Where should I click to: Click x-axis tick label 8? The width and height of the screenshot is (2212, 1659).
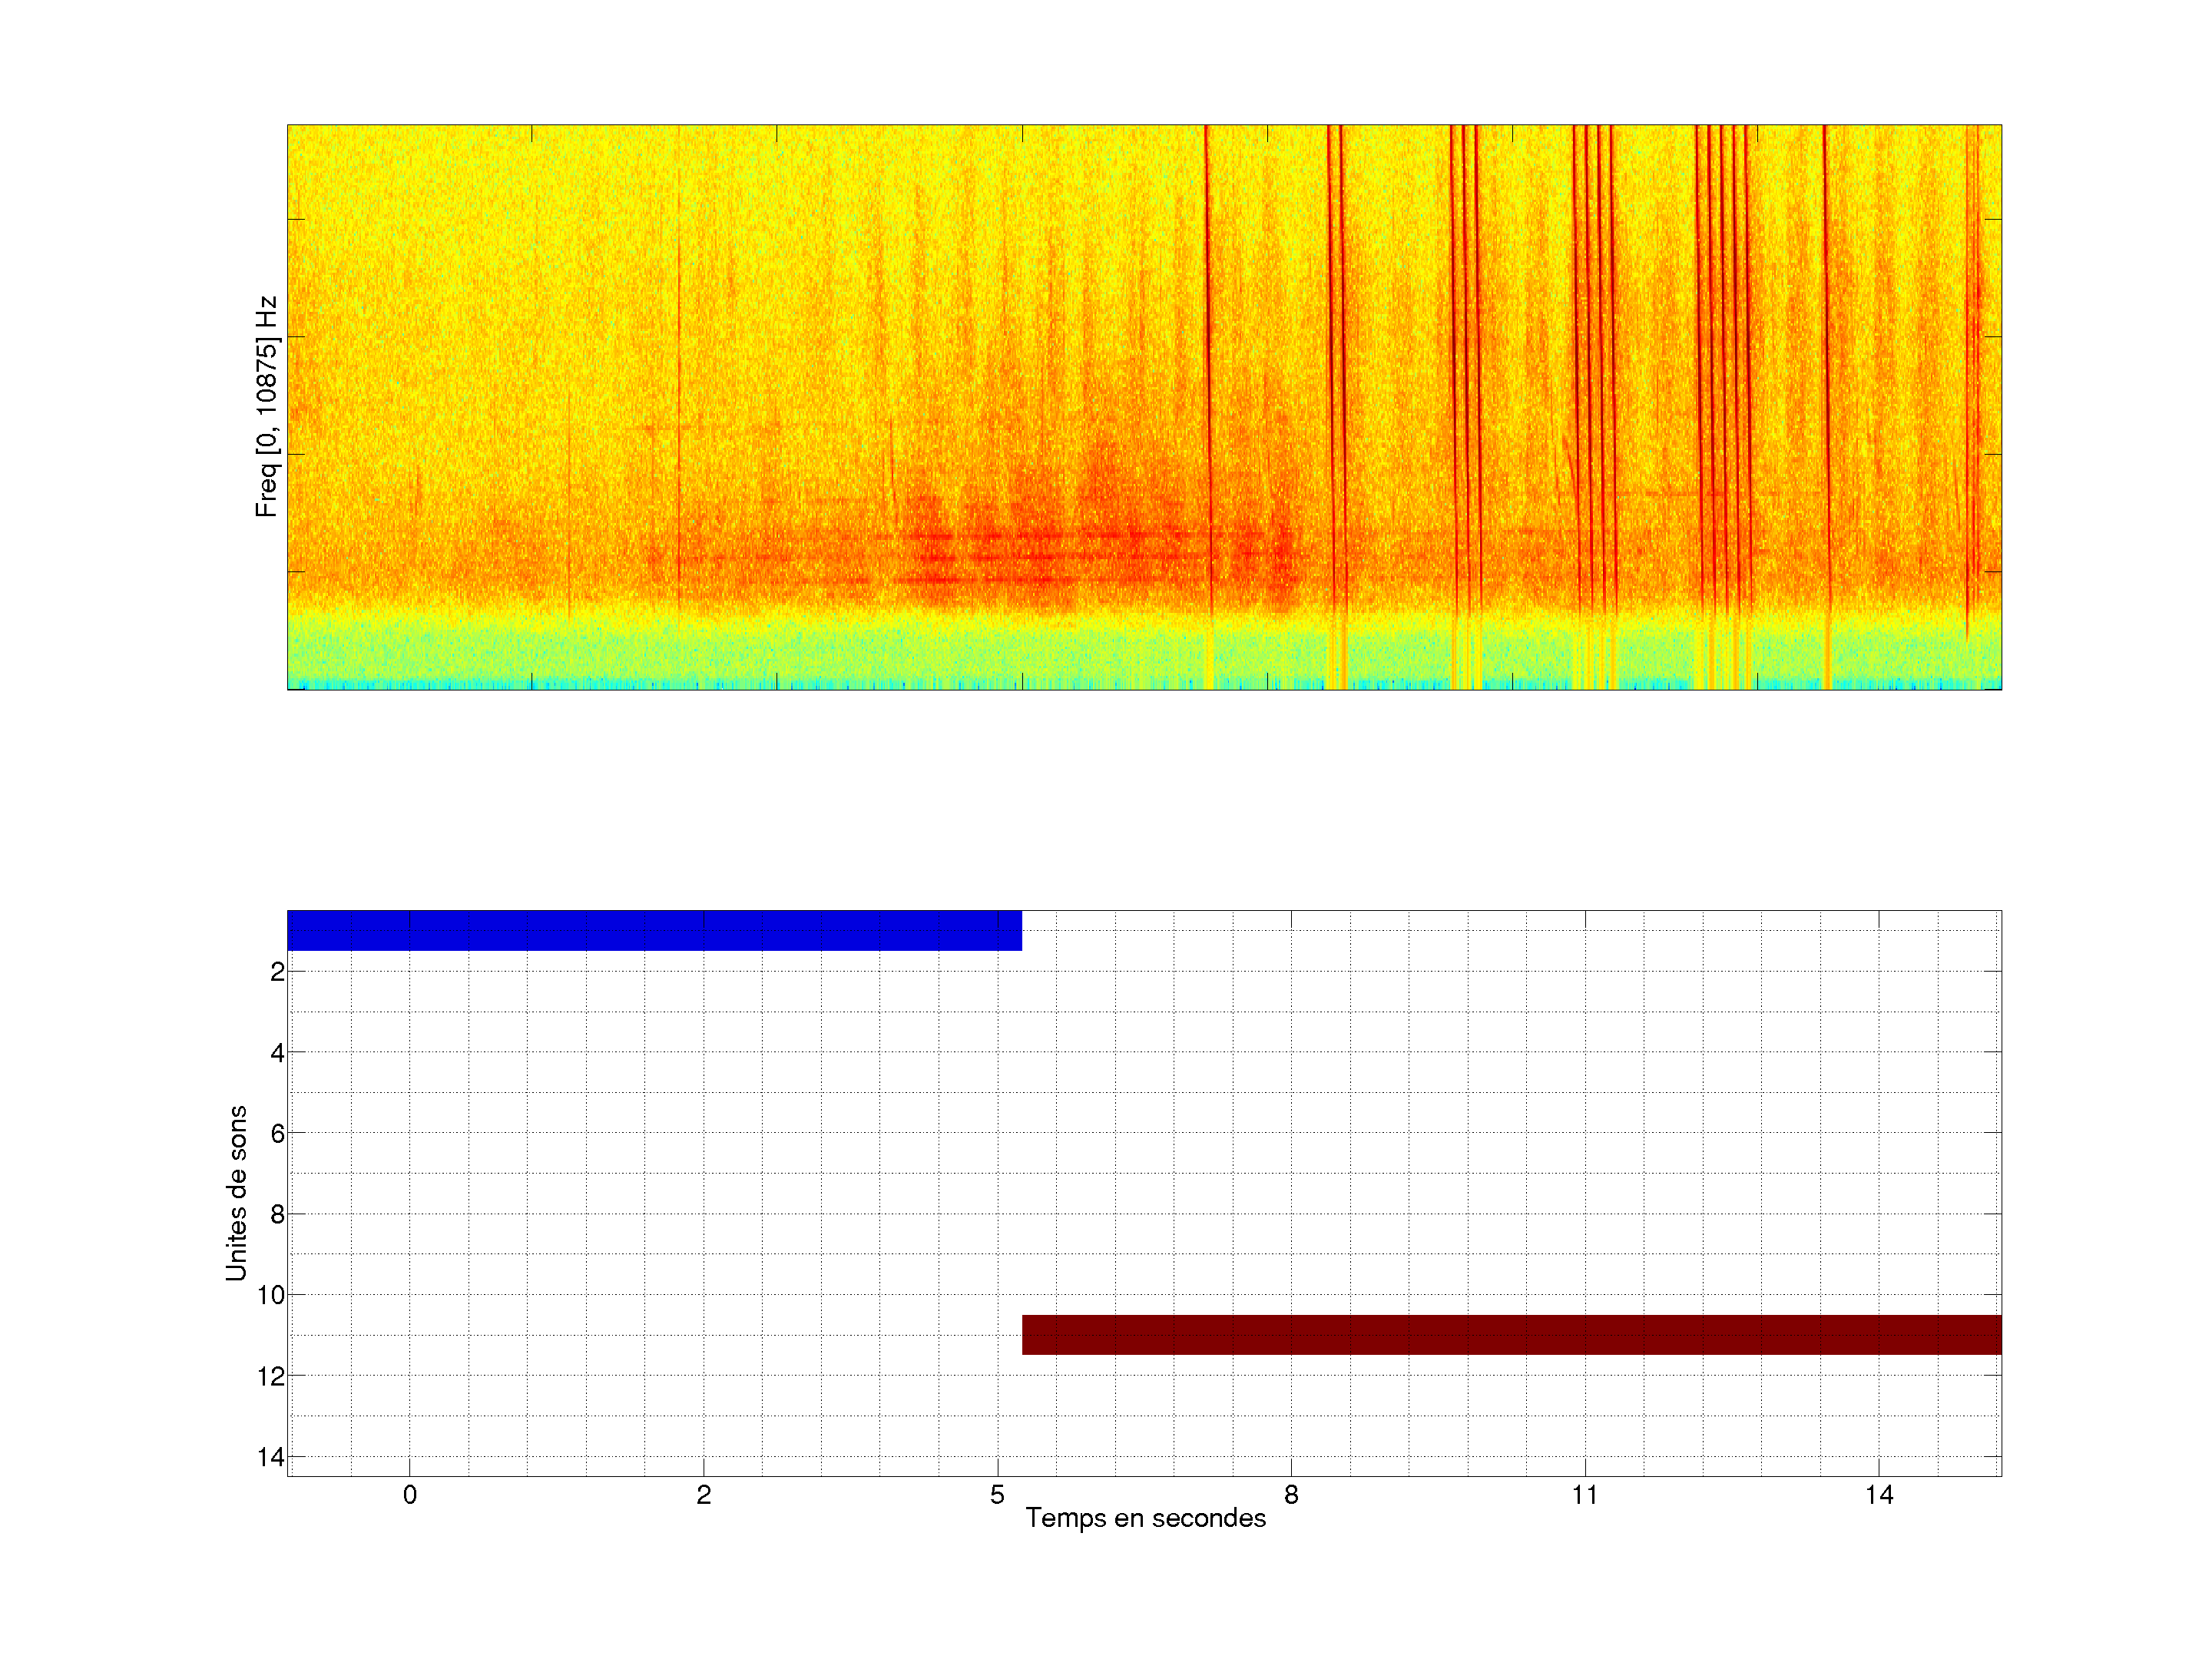pyautogui.click(x=1291, y=1495)
